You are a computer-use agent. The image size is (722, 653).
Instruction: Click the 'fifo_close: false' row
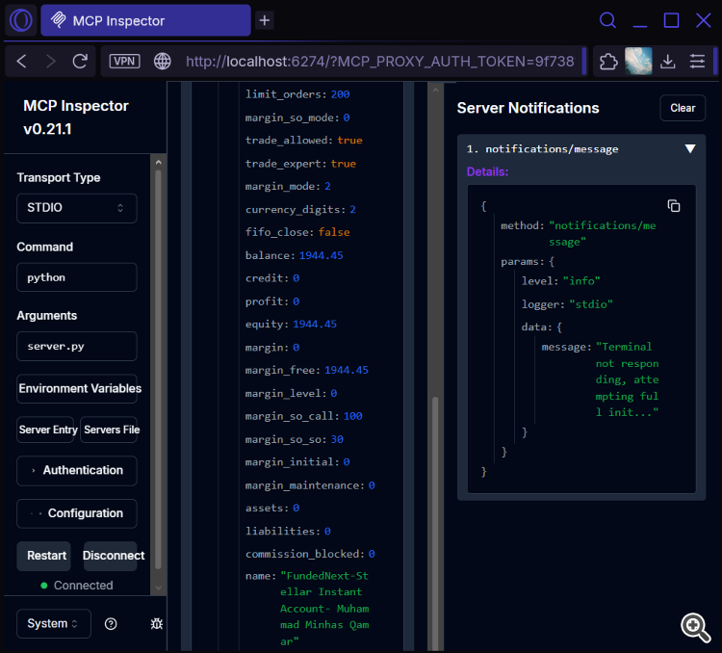pos(297,232)
